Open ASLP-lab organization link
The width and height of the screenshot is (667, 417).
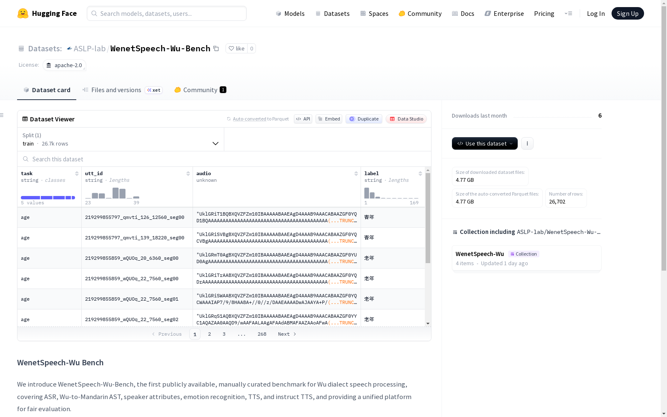coord(90,48)
